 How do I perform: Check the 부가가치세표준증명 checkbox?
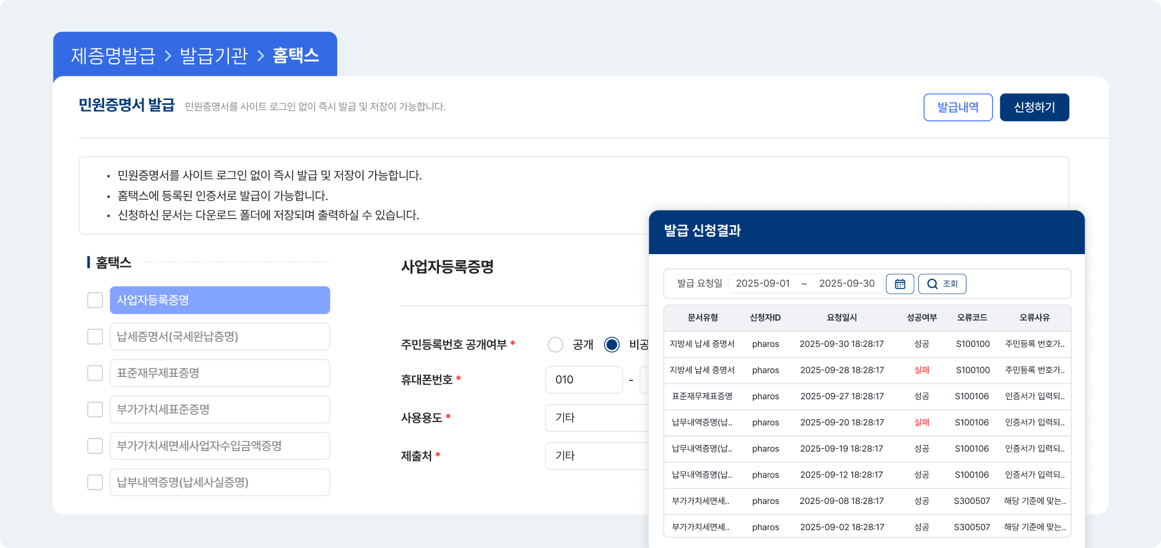[95, 409]
